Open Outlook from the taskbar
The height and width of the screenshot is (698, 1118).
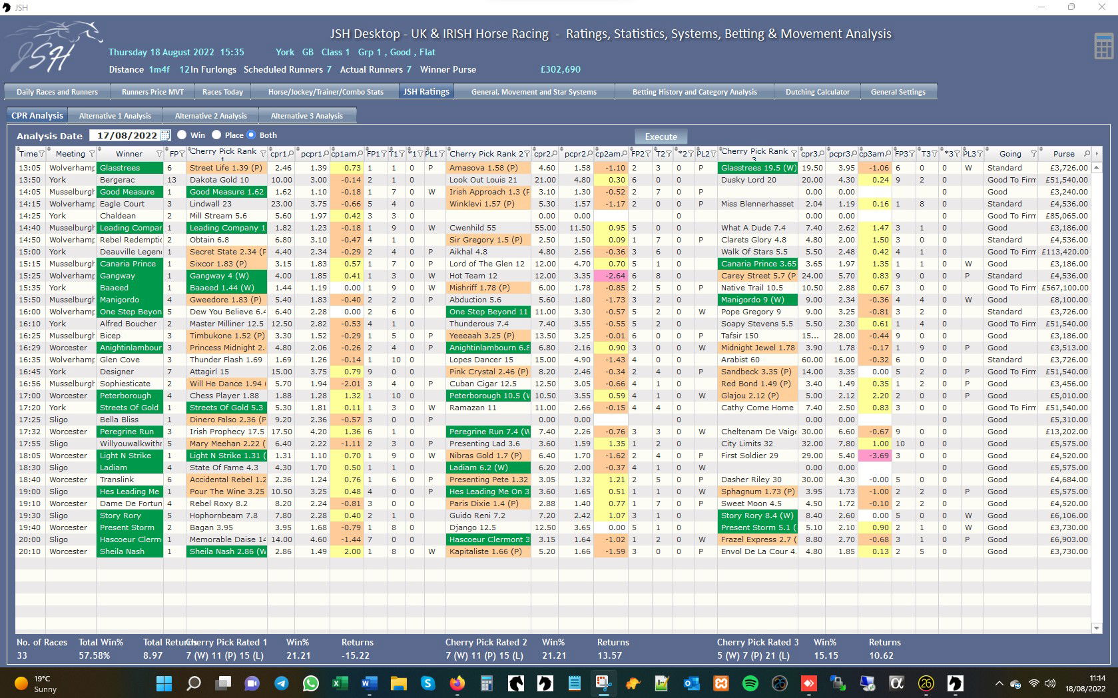pos(691,683)
